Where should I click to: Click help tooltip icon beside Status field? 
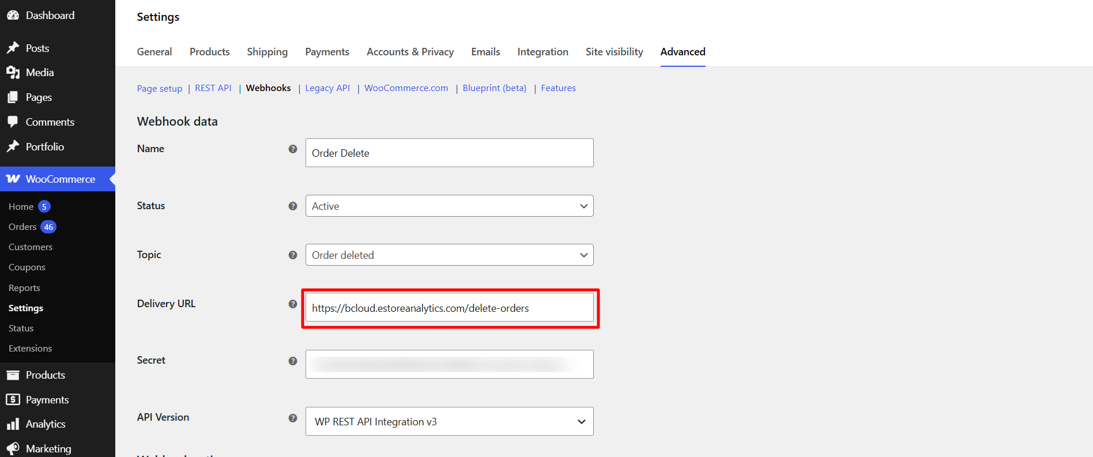pos(293,206)
